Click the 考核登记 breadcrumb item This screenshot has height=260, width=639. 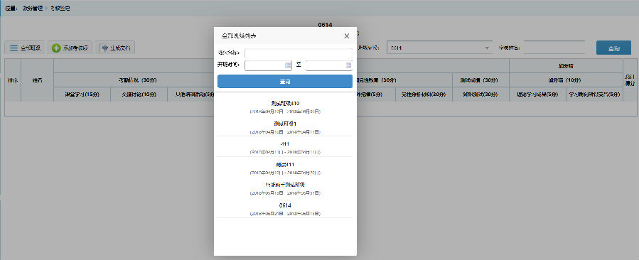click(x=60, y=8)
